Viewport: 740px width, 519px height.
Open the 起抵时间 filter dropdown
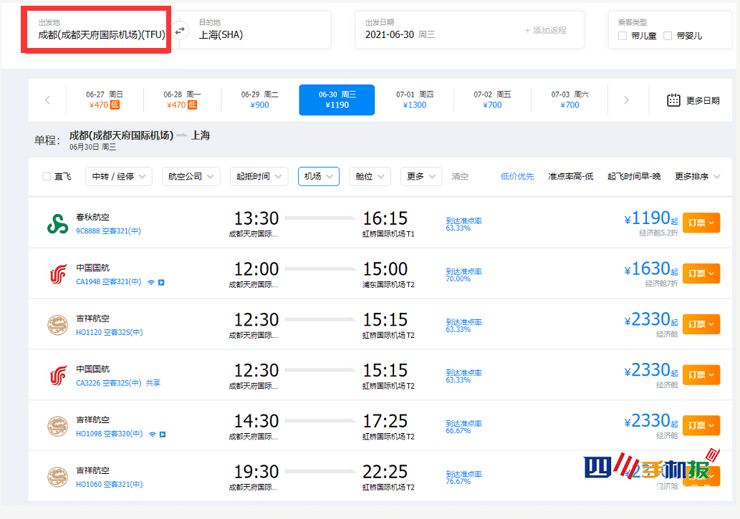pyautogui.click(x=259, y=176)
